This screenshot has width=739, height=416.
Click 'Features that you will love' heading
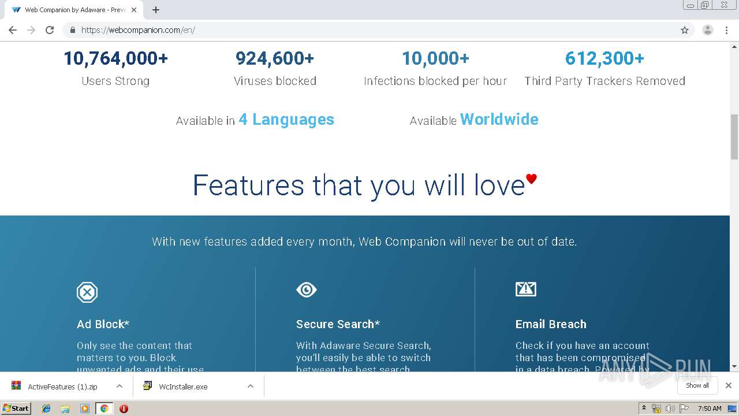[x=358, y=185]
